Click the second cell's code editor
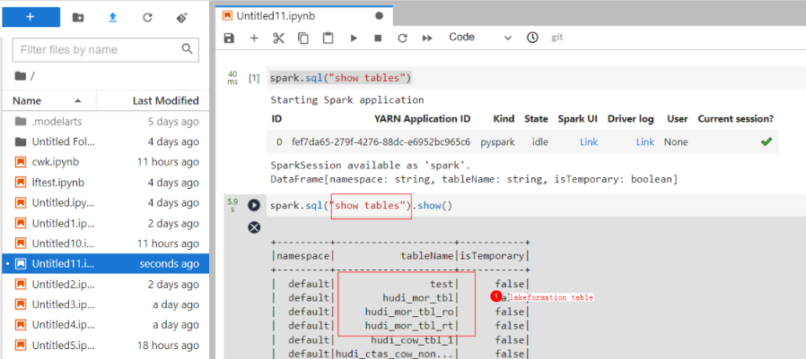Viewport: 806px width, 359px height. coord(535,206)
